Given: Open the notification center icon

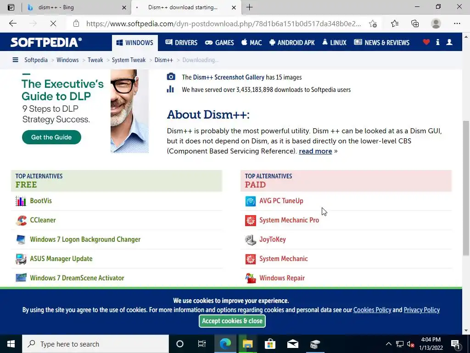Looking at the screenshot, I should [x=456, y=344].
